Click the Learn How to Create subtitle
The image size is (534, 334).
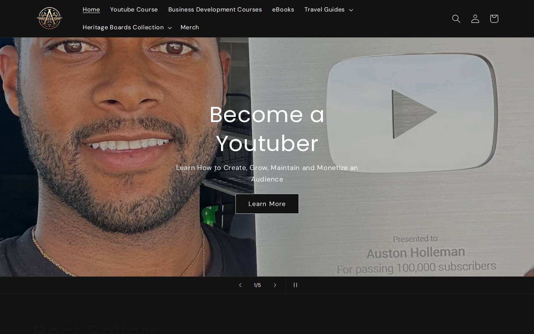pos(267,173)
